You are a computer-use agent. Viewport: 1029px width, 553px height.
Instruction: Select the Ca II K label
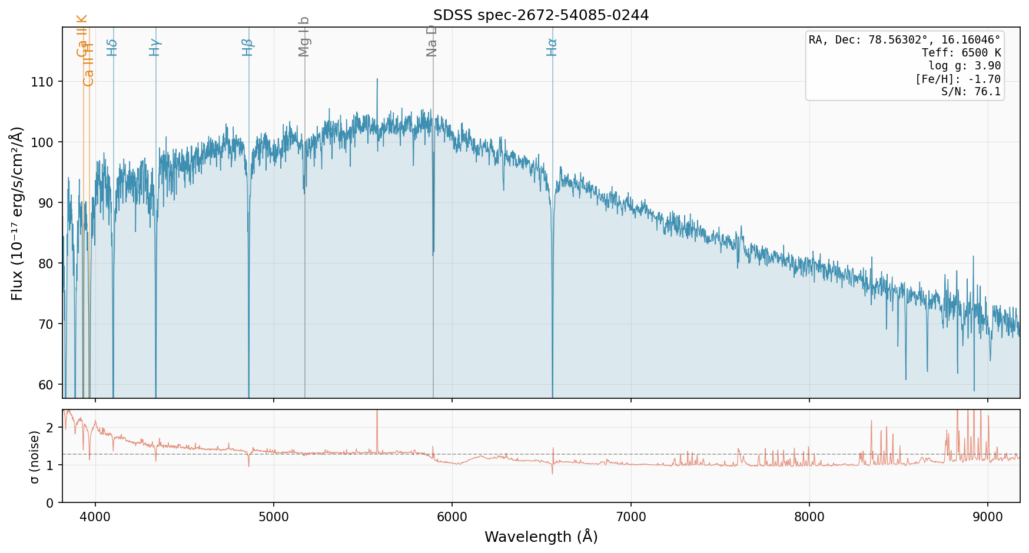tap(82, 35)
